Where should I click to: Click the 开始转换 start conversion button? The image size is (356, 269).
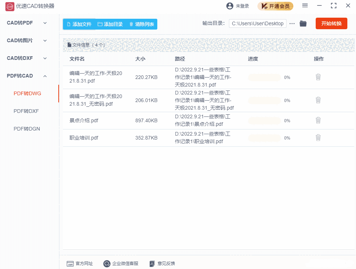pos(331,23)
